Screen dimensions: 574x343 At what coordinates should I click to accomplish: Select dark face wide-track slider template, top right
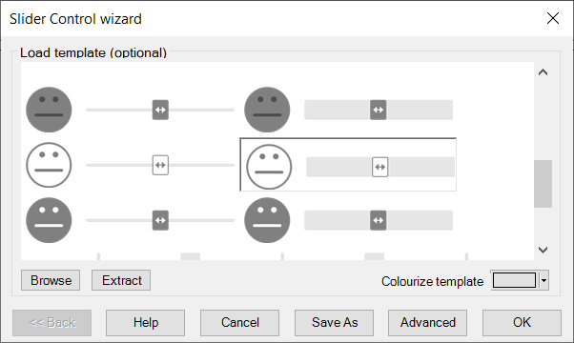pos(349,110)
